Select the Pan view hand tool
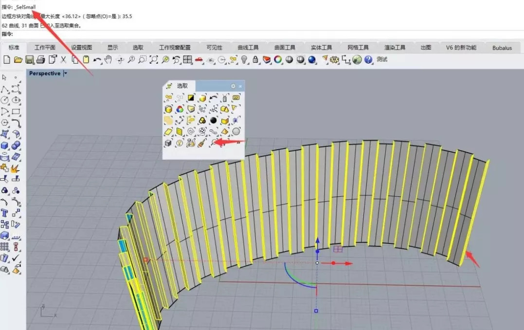This screenshot has height=330, width=524. click(108, 60)
